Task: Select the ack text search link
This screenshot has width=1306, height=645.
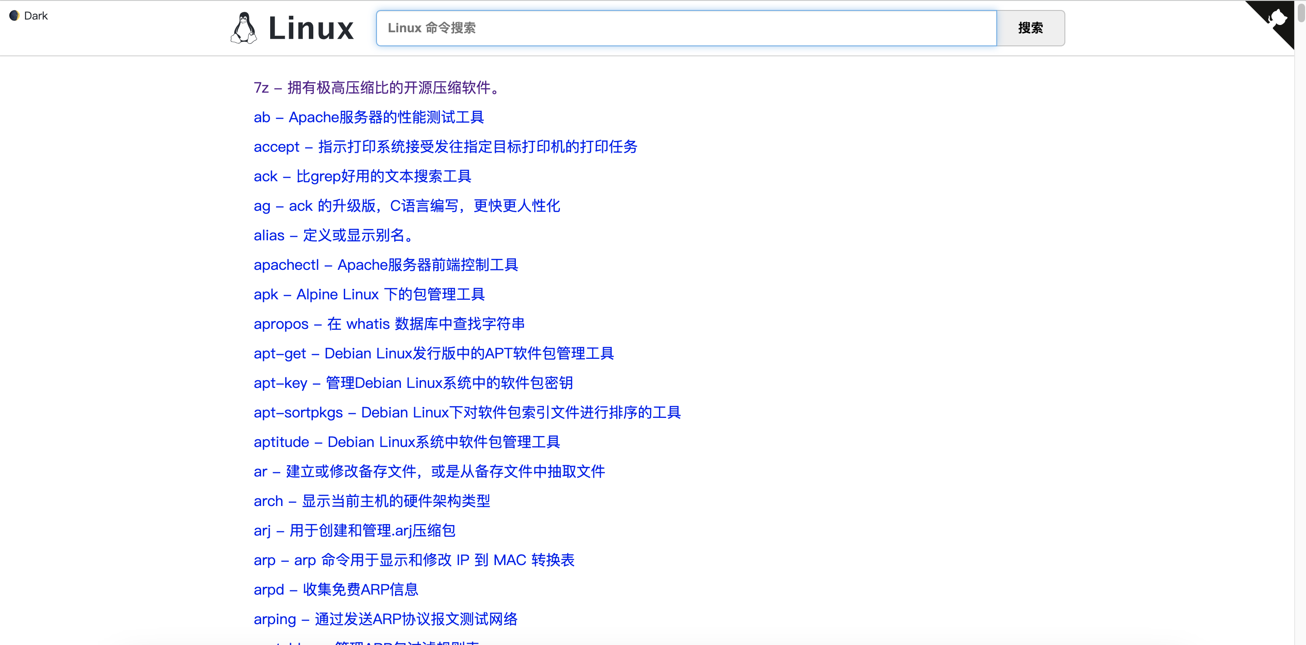Action: 362,176
